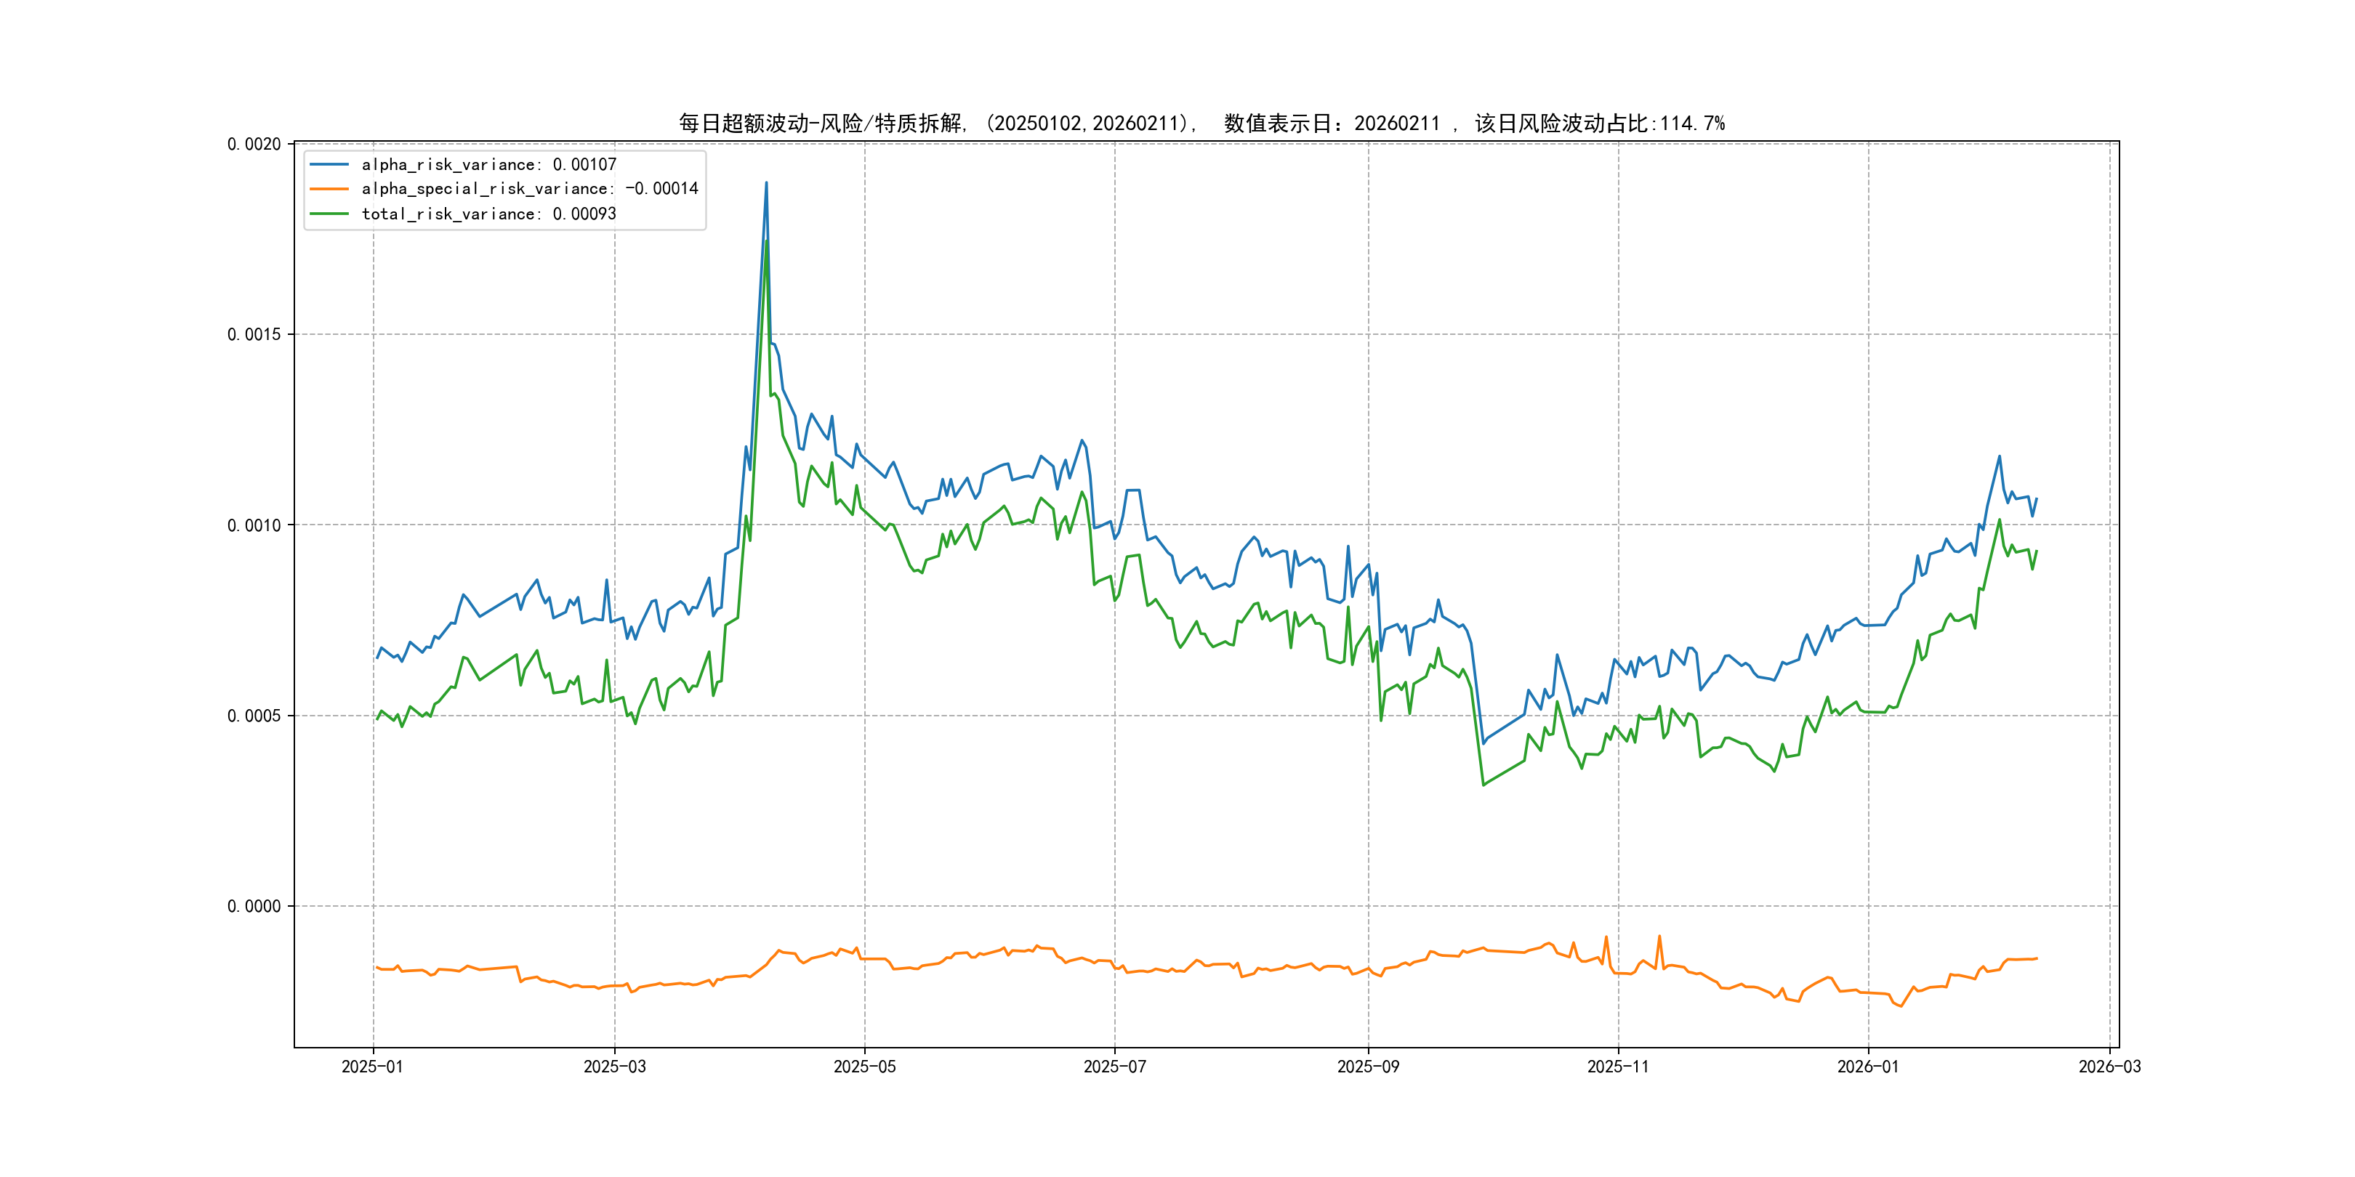Viewport: 2355px width, 1177px height.
Task: Click the 2025-09 x-axis tick label
Action: pyautogui.click(x=1368, y=1067)
